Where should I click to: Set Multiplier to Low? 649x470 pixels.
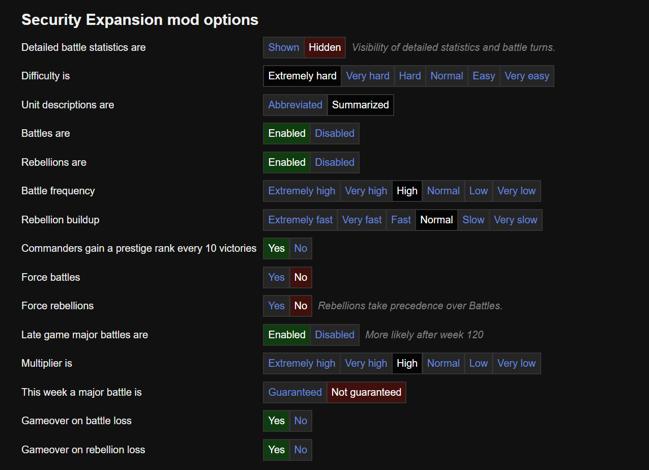pos(478,363)
